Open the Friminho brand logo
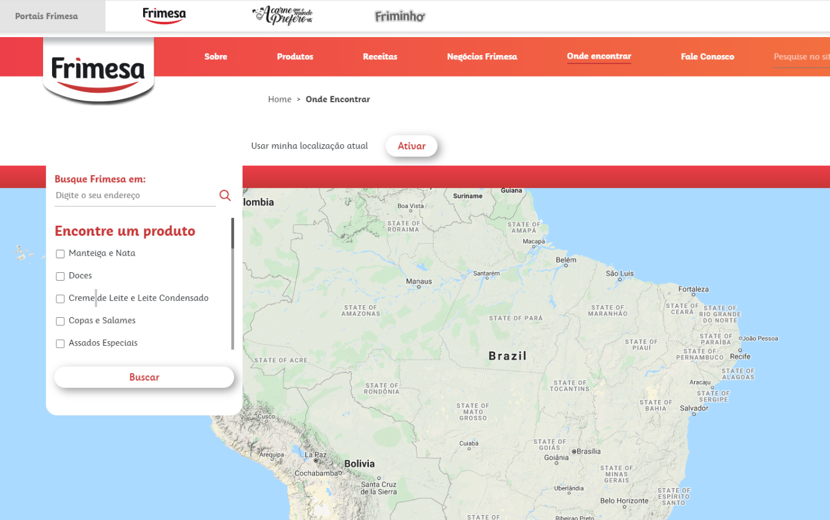 pyautogui.click(x=399, y=16)
